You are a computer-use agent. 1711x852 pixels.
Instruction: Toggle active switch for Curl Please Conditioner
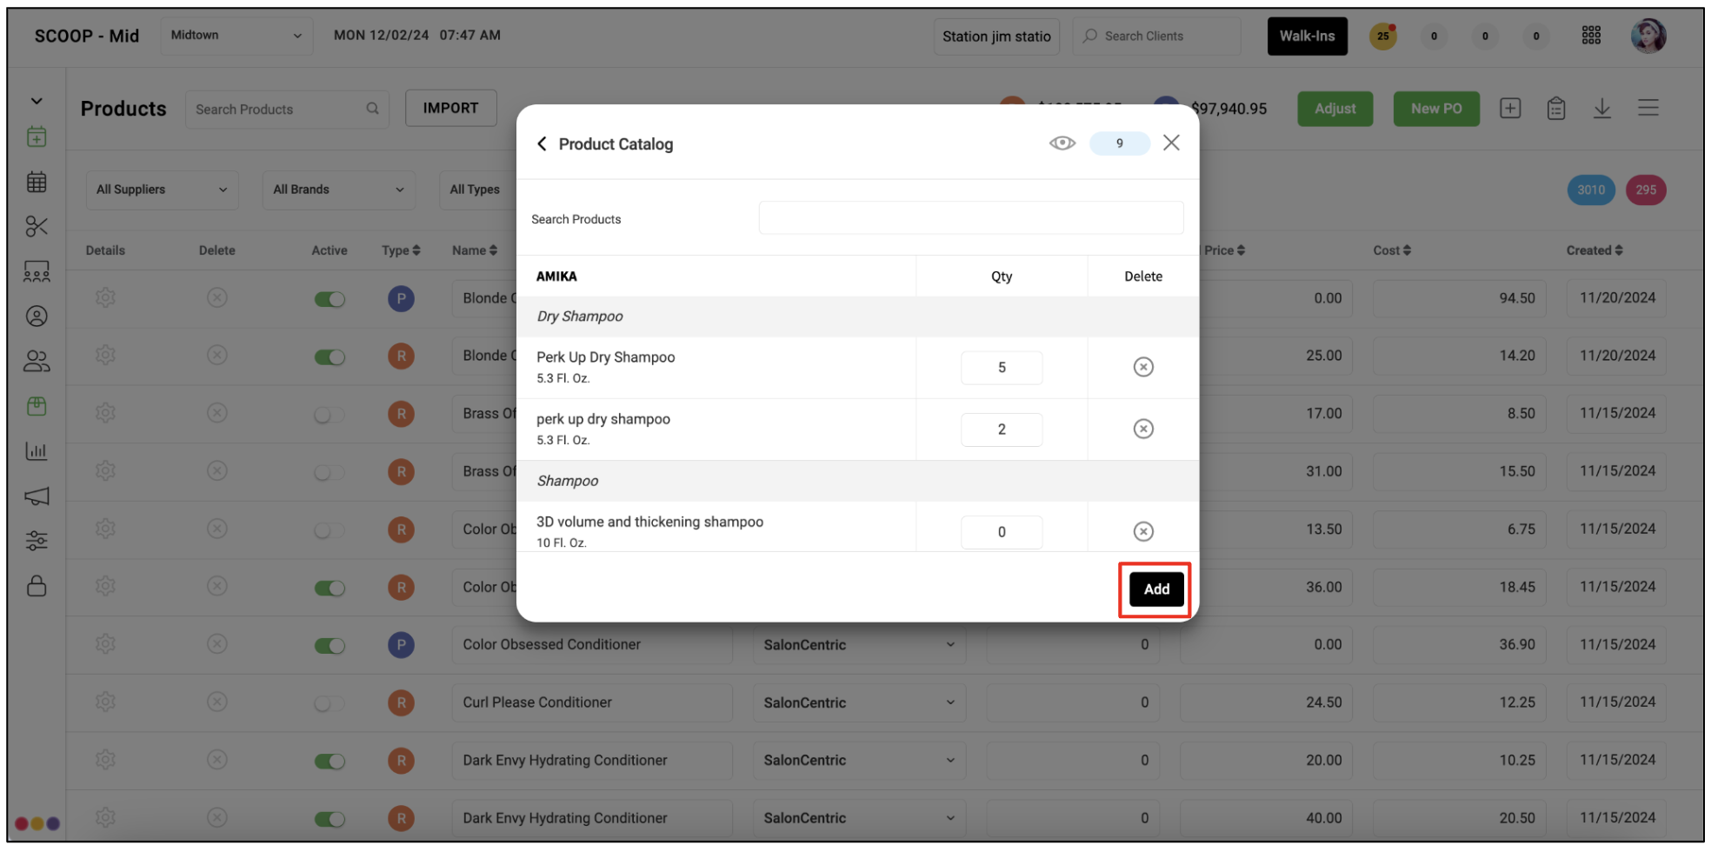click(x=330, y=703)
